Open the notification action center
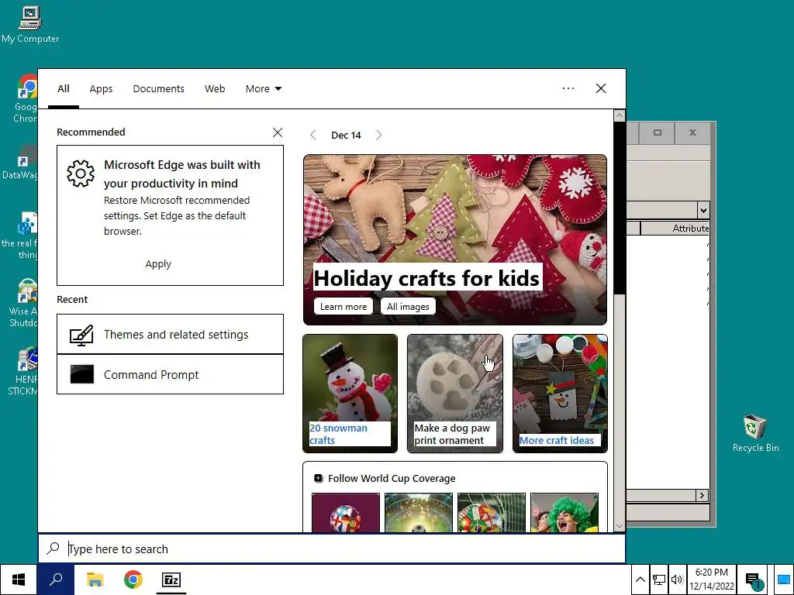Screen dimensions: 794x595 [754, 580]
